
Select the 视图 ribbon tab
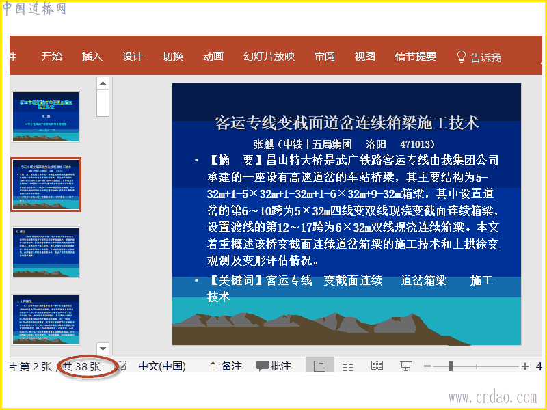[365, 57]
